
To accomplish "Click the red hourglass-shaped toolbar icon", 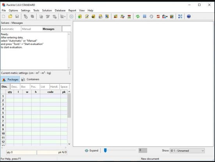I will (x=129, y=16).
